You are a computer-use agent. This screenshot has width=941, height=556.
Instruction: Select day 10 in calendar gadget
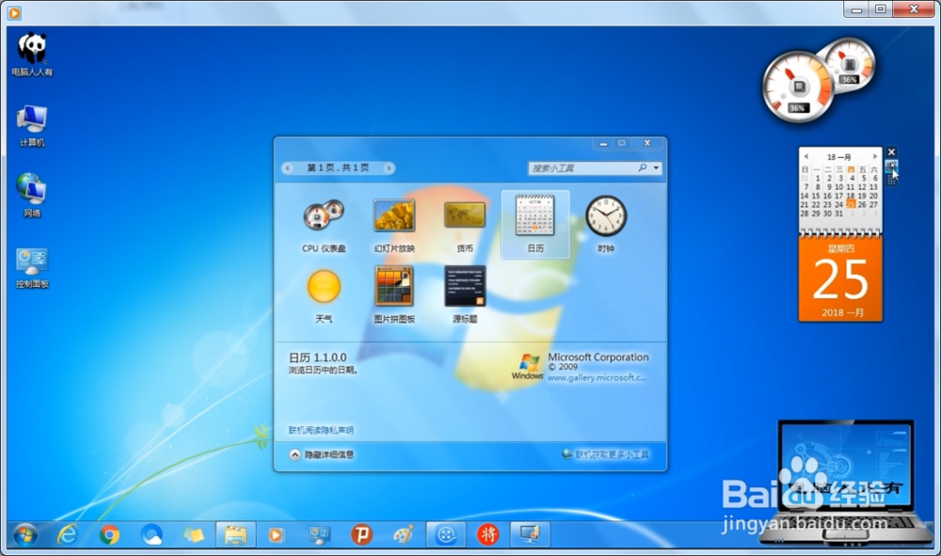pyautogui.click(x=839, y=187)
